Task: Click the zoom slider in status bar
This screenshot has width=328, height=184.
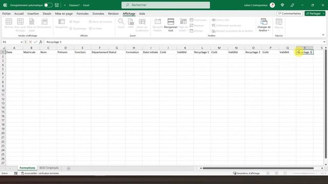Action: (x=304, y=173)
